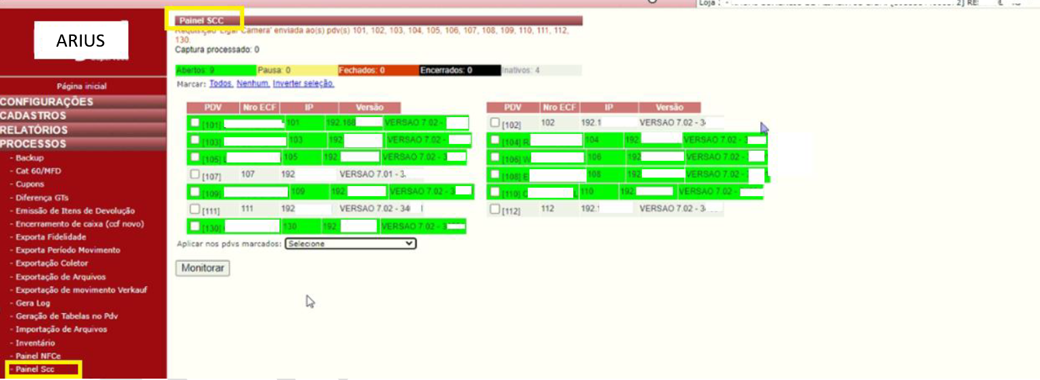Expand the CONFIGURAÇÕES menu section
This screenshot has height=380, width=1040.
[47, 102]
